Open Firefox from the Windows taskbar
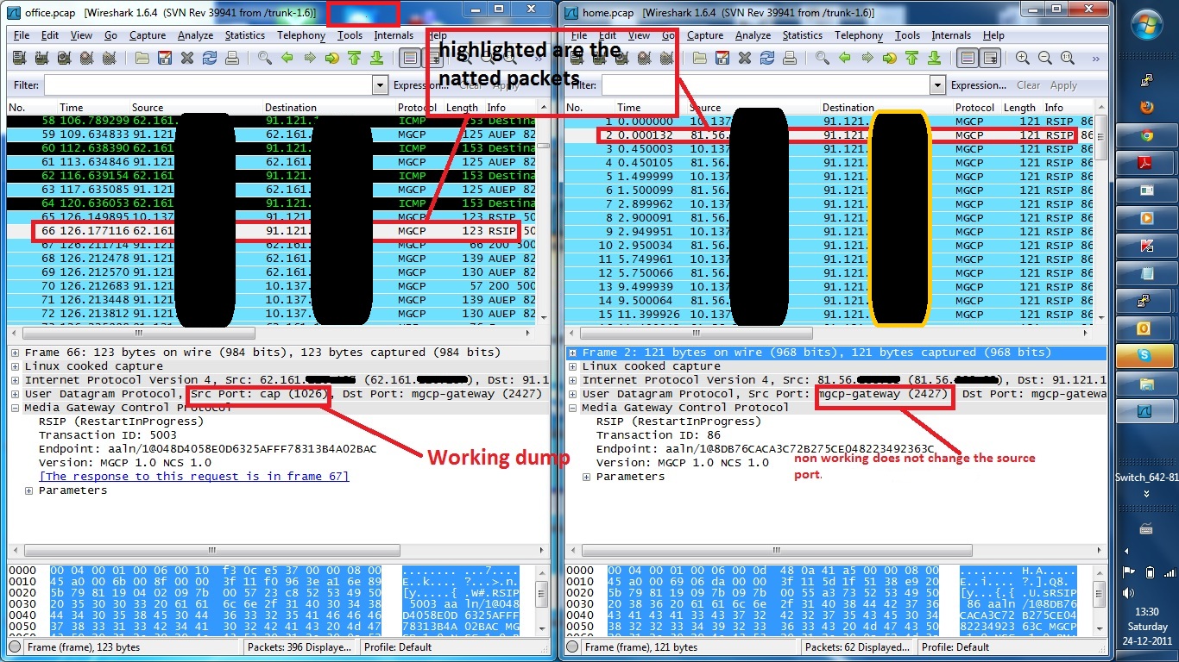 click(x=1146, y=108)
